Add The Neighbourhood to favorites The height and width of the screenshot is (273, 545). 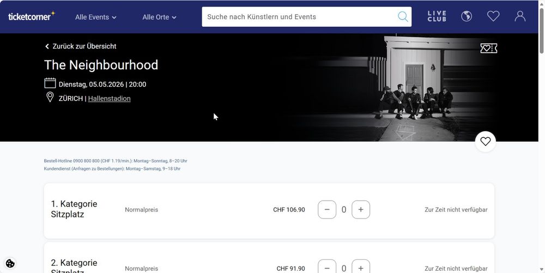pyautogui.click(x=485, y=142)
